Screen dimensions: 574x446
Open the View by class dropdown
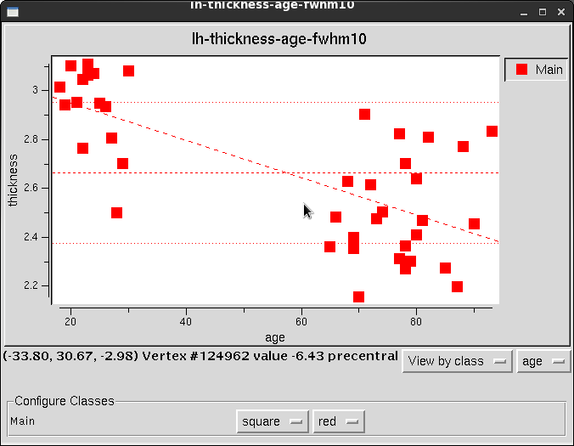click(457, 361)
